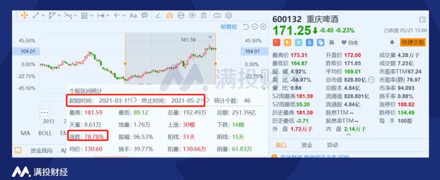The image size is (440, 180).
Task: Collapse quote details chevron below 内盘
Action: pos(348,135)
